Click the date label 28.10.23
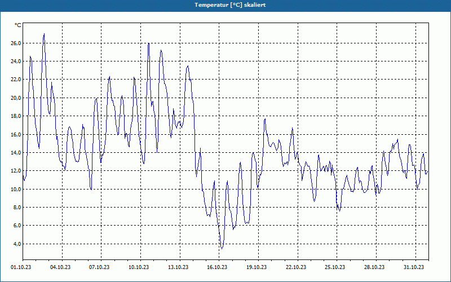This screenshot has height=282, width=451. click(374, 267)
